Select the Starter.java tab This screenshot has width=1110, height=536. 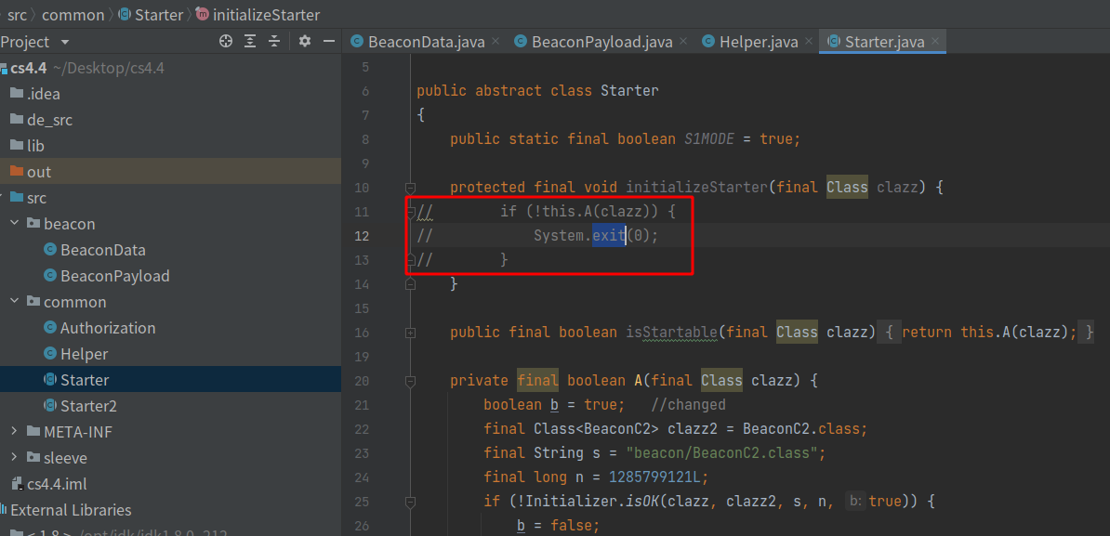tap(885, 42)
